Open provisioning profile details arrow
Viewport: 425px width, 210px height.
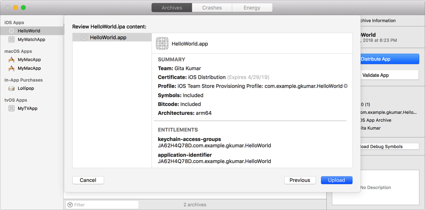click(x=346, y=86)
